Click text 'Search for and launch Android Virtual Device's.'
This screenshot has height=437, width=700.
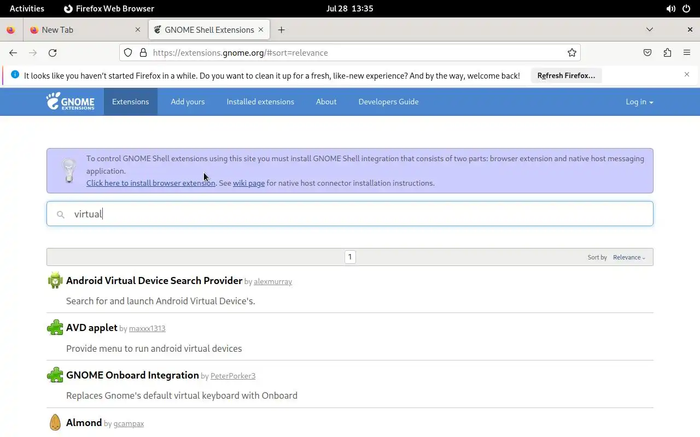point(161,301)
